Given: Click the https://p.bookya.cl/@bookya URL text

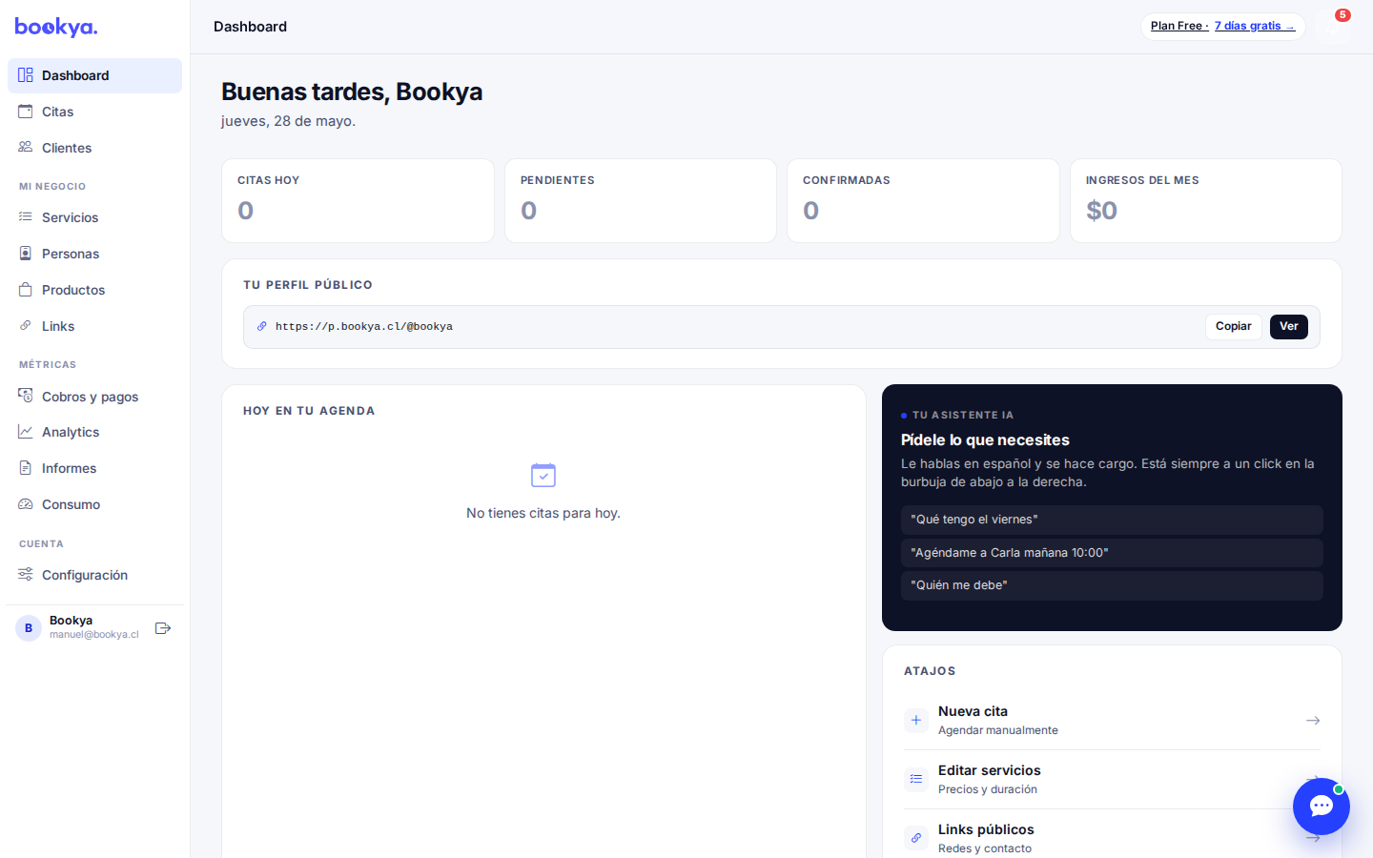Looking at the screenshot, I should pos(364,326).
